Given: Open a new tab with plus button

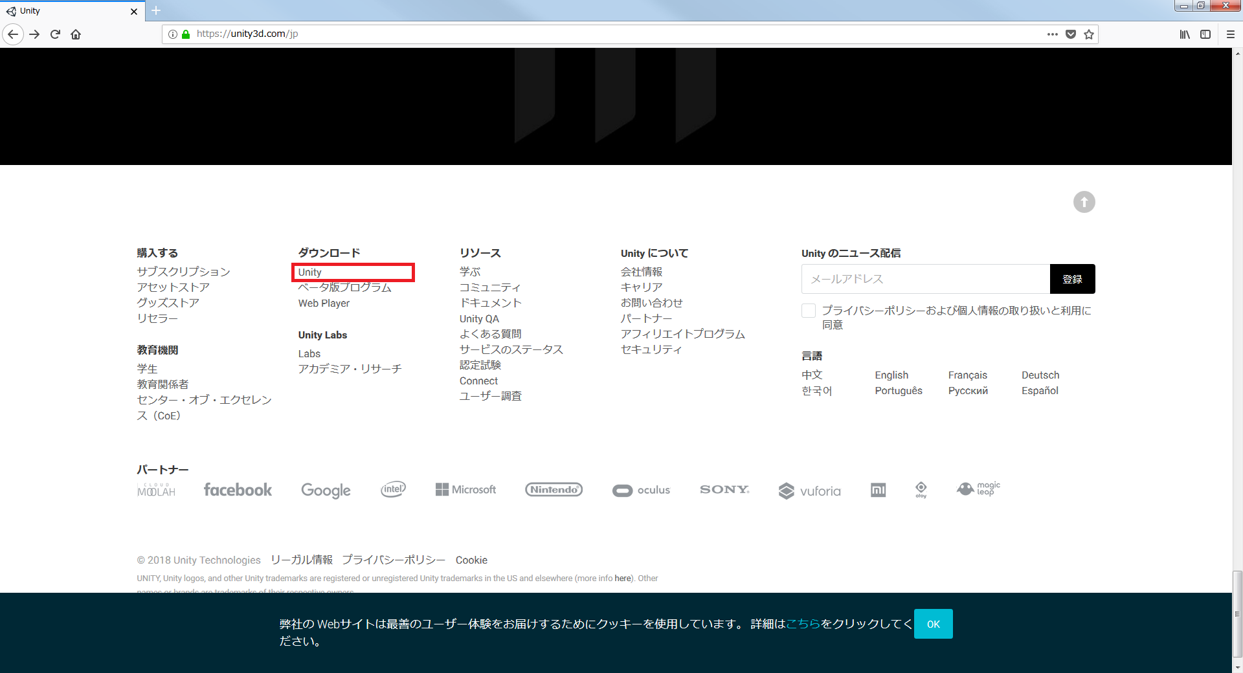Looking at the screenshot, I should [156, 11].
